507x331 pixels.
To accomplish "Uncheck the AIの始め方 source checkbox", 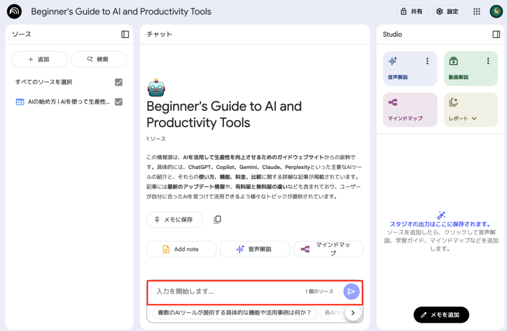I will coord(118,102).
